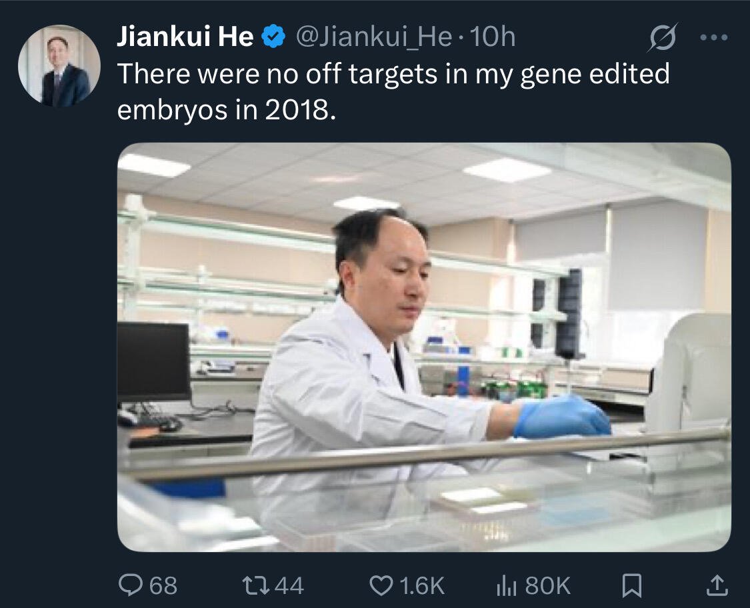Enlarge the lab photo attached to tweet

424,347
